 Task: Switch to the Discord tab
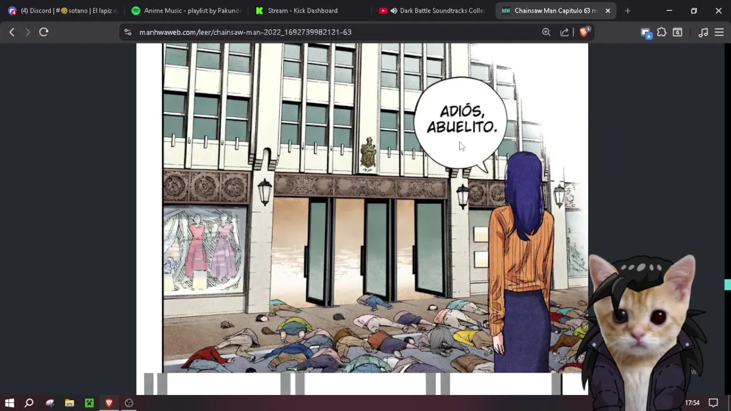(x=63, y=11)
